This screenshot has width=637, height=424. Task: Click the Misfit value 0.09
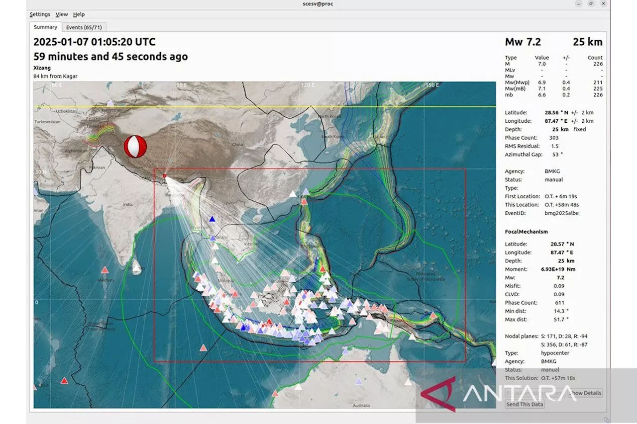pos(558,286)
